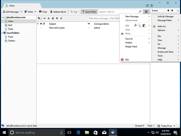Expand the Message Filters submenu
The image size is (181, 136).
click(x=166, y=20)
